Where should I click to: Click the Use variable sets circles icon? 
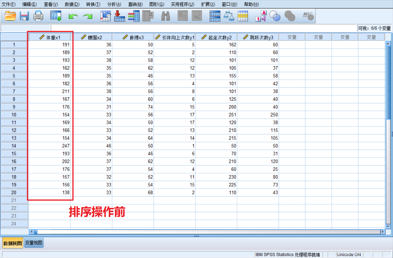pyautogui.click(x=275, y=16)
